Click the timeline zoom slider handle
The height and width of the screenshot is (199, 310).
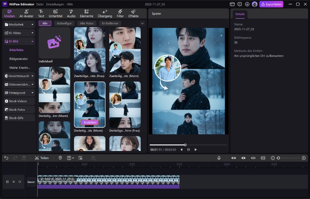tap(278, 158)
